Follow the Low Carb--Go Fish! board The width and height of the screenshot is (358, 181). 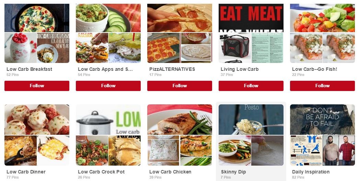322,86
